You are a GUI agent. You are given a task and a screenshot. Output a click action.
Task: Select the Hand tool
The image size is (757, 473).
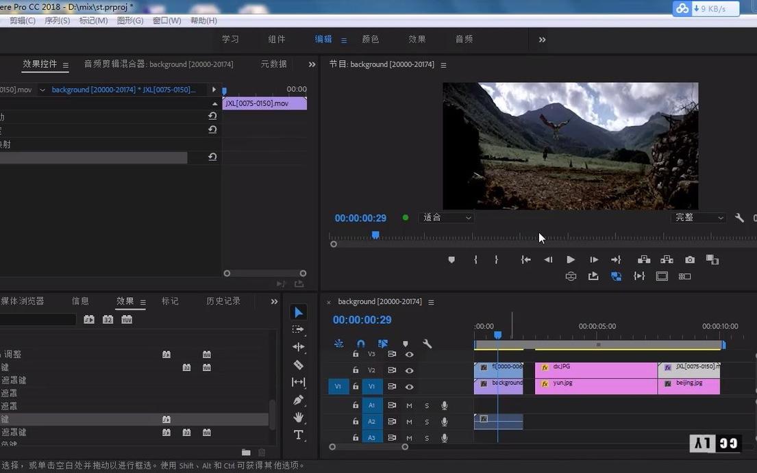point(299,417)
